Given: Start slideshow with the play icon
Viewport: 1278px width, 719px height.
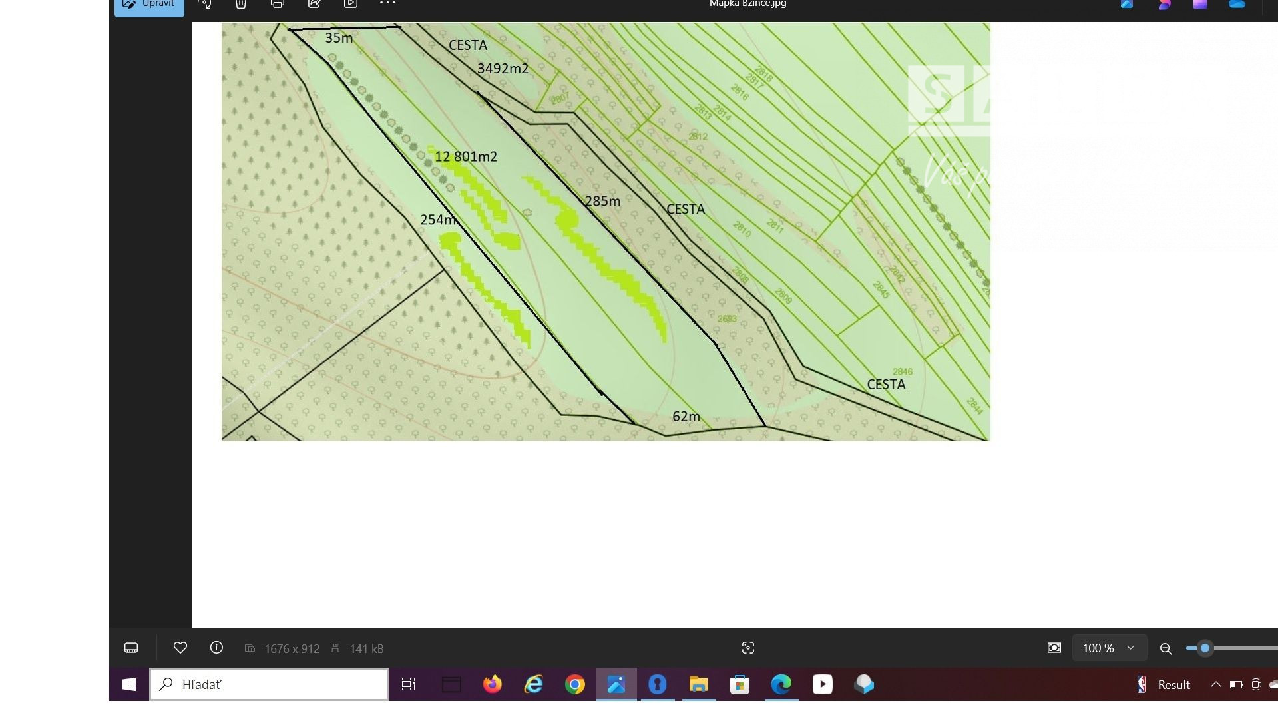Looking at the screenshot, I should [x=351, y=4].
